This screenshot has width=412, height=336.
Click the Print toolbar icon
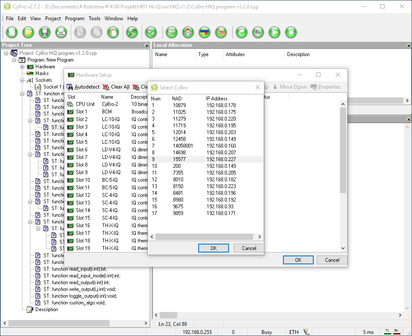coord(61,32)
